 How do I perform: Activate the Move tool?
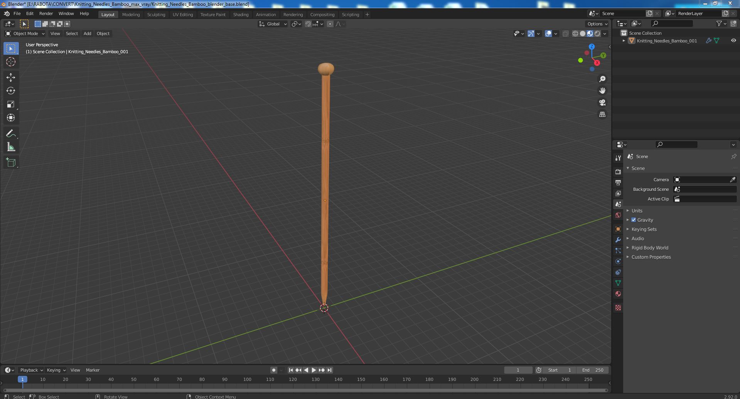coord(11,77)
